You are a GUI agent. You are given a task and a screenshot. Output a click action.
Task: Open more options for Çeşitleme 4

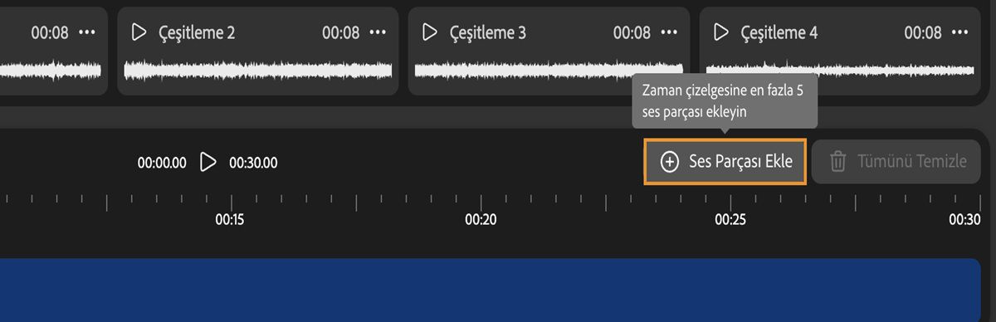(x=960, y=32)
